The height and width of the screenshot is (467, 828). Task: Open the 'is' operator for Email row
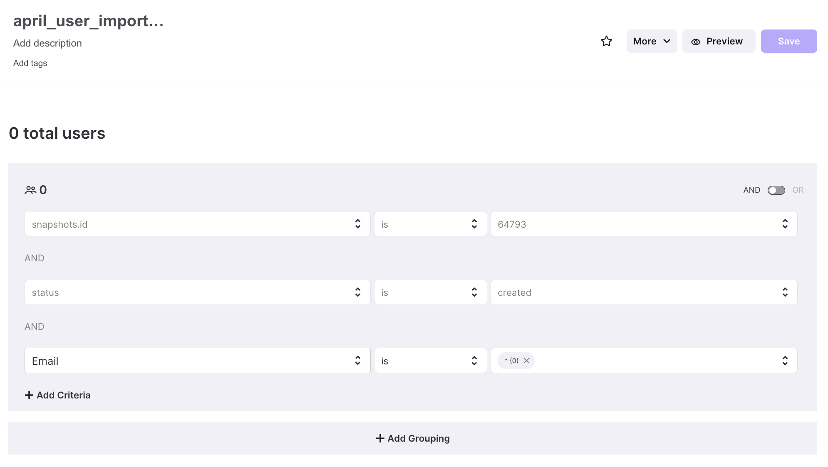coord(430,361)
